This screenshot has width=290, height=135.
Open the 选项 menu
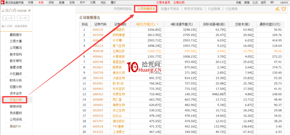point(263,3)
